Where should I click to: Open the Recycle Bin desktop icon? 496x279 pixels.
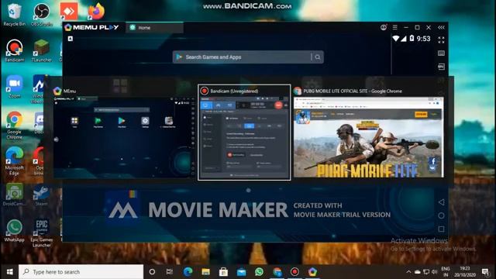coord(14,15)
